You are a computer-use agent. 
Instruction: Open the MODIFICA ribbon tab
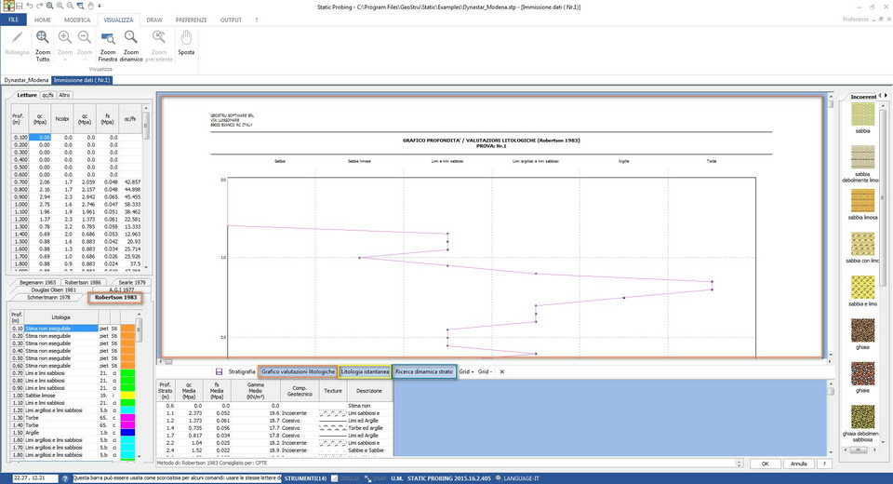click(77, 20)
